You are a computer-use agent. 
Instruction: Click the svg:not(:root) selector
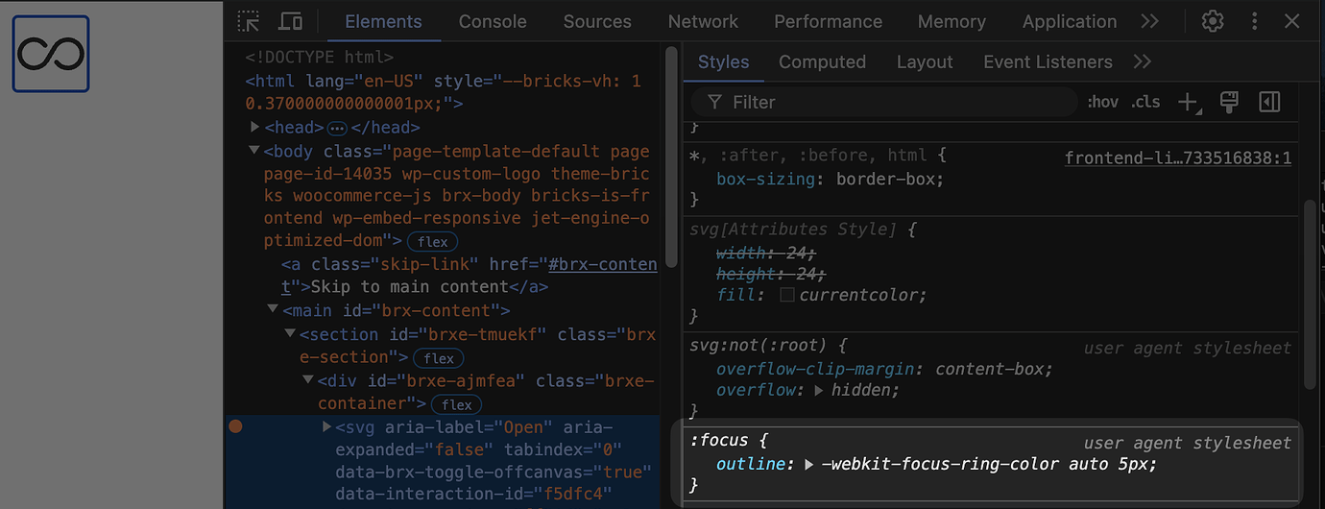pyautogui.click(x=759, y=344)
